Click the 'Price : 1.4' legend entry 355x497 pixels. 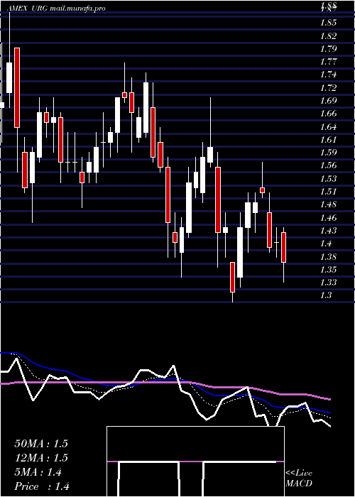(42, 486)
